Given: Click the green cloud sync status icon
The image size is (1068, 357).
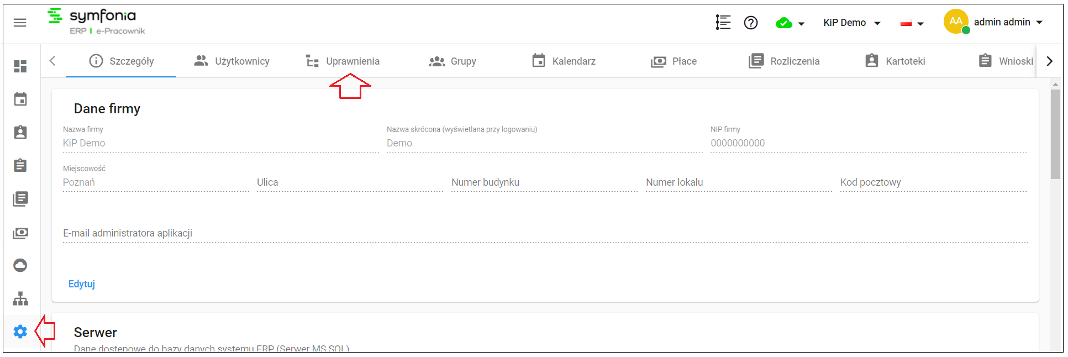Looking at the screenshot, I should coord(784,23).
